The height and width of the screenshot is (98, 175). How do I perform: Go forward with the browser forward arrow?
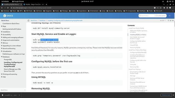click(5, 8)
